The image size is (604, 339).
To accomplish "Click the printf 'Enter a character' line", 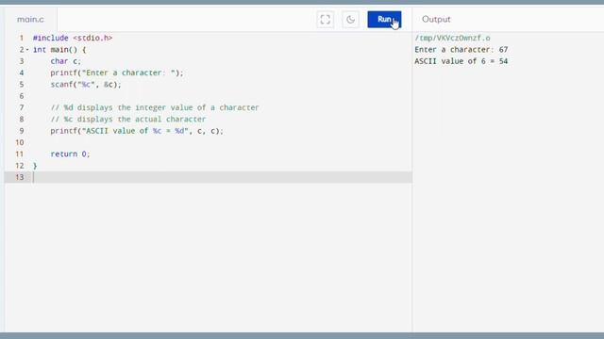I will [x=117, y=73].
